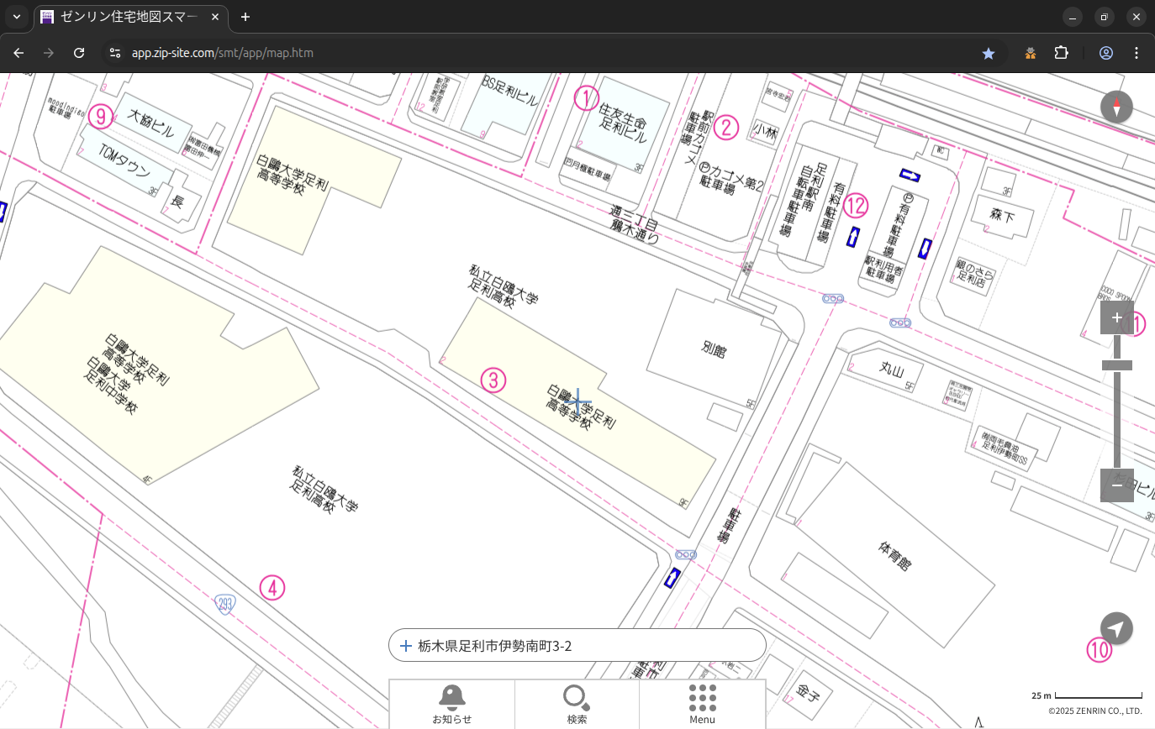The width and height of the screenshot is (1155, 729).
Task: Bookmark this page star icon
Action: (x=989, y=53)
